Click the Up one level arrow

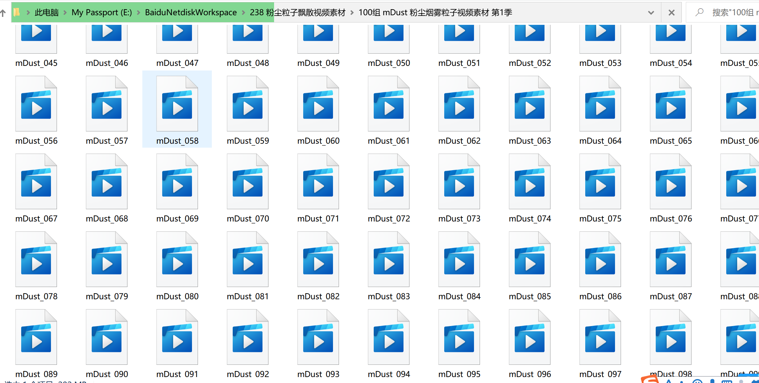3,13
